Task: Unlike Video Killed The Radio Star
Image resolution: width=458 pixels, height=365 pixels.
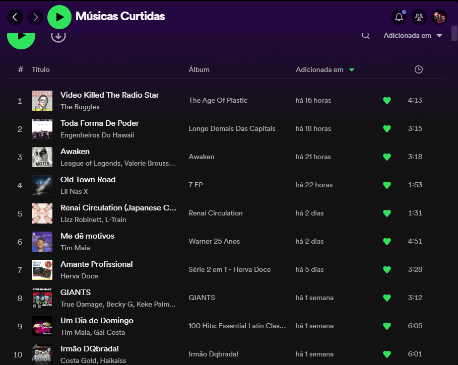Action: 387,101
